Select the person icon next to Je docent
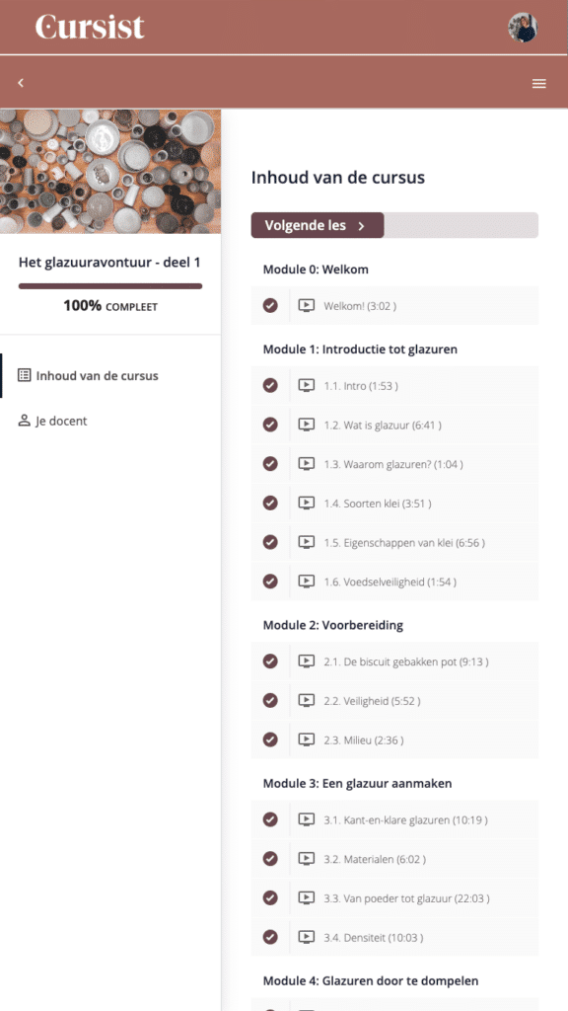 pos(24,421)
